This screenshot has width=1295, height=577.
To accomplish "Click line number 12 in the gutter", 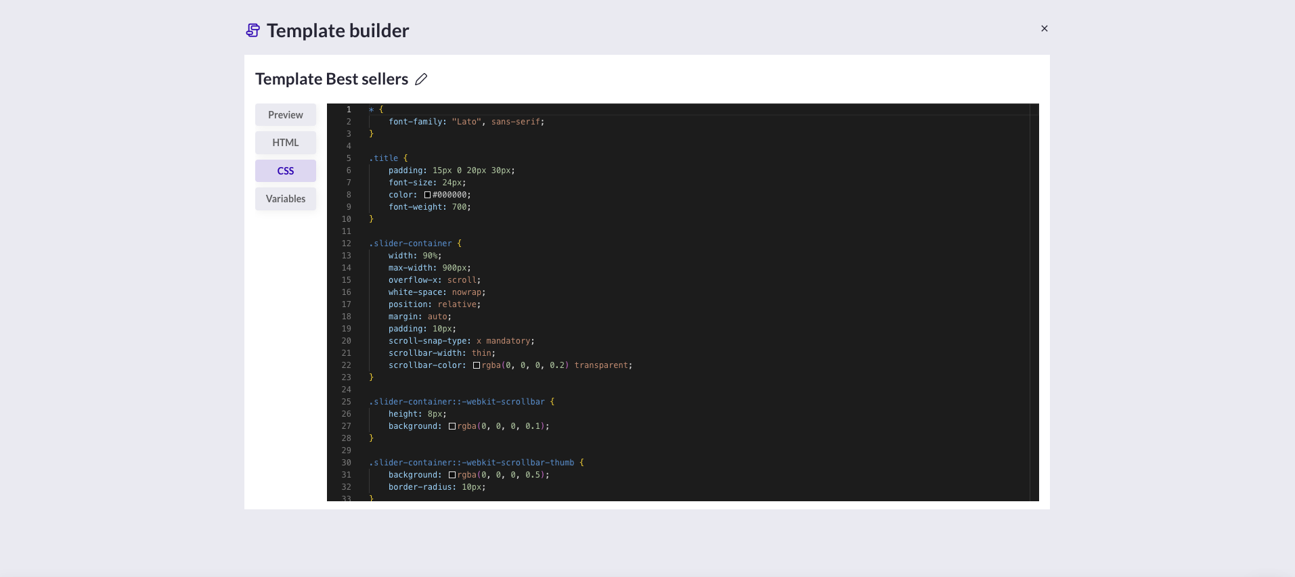I will [x=347, y=244].
